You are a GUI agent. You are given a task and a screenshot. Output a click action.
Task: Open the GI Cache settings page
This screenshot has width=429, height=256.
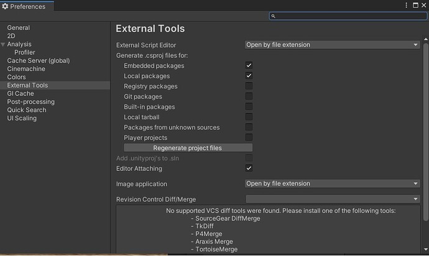tap(21, 94)
